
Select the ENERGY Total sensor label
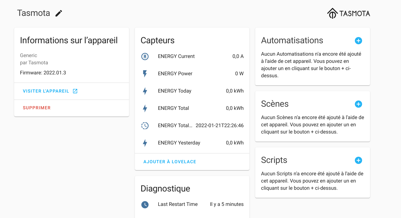[x=173, y=108]
